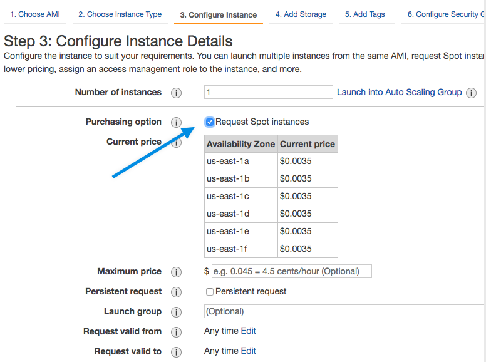The width and height of the screenshot is (486, 362).
Task: Click info icon beside Number of instances
Action: coord(176,93)
